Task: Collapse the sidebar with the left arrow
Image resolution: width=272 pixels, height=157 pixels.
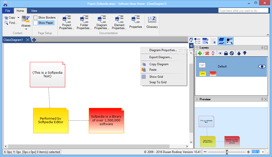Action: 191,46
